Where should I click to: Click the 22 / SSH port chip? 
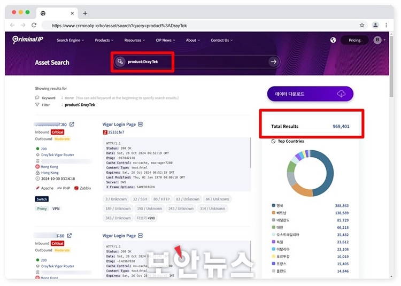[x=140, y=199]
